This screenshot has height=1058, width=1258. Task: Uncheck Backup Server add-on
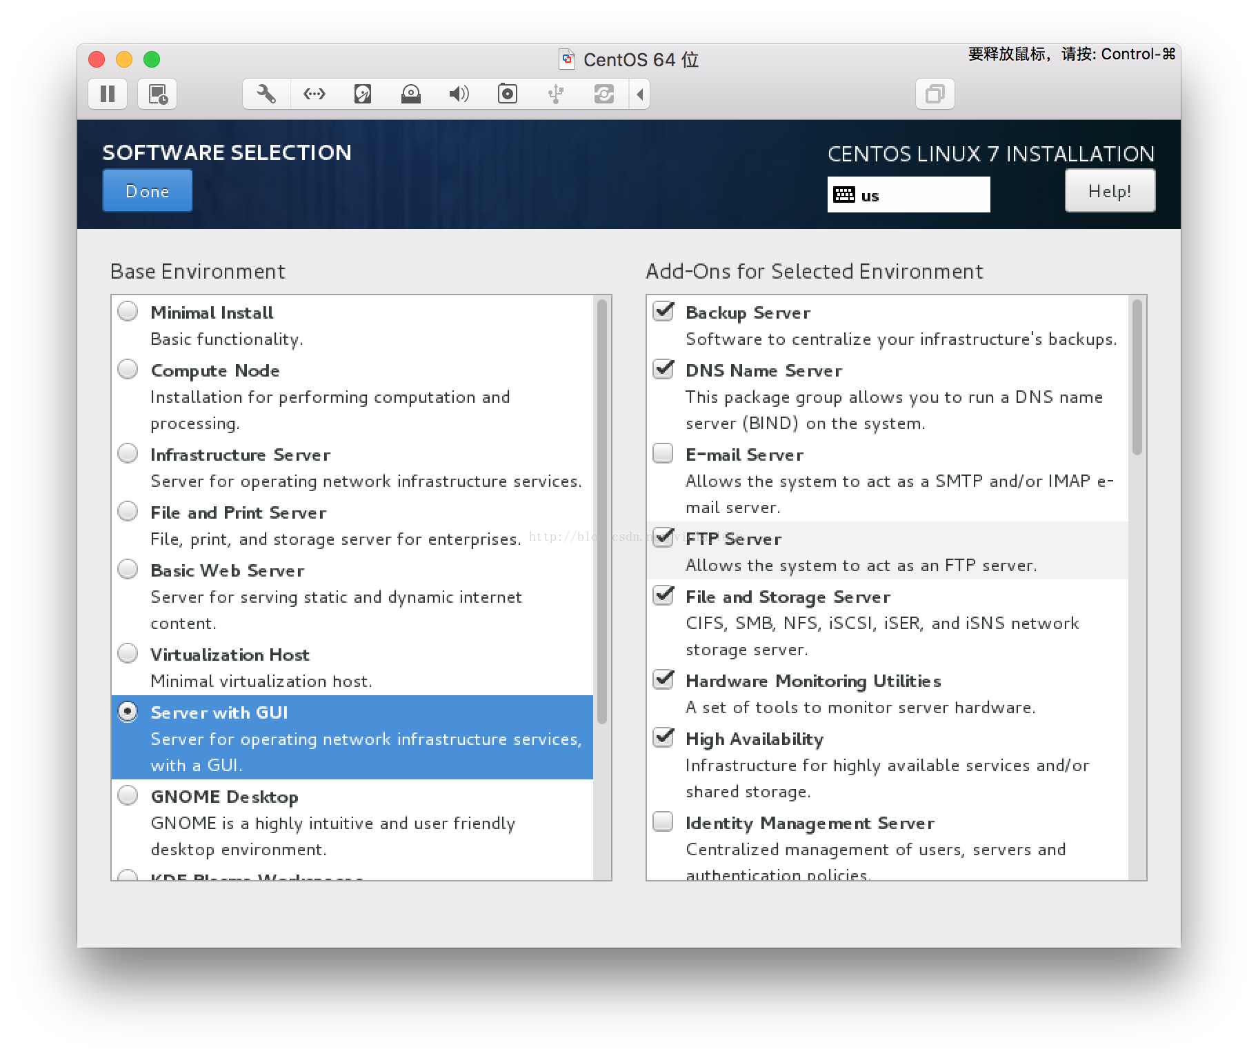click(x=663, y=312)
